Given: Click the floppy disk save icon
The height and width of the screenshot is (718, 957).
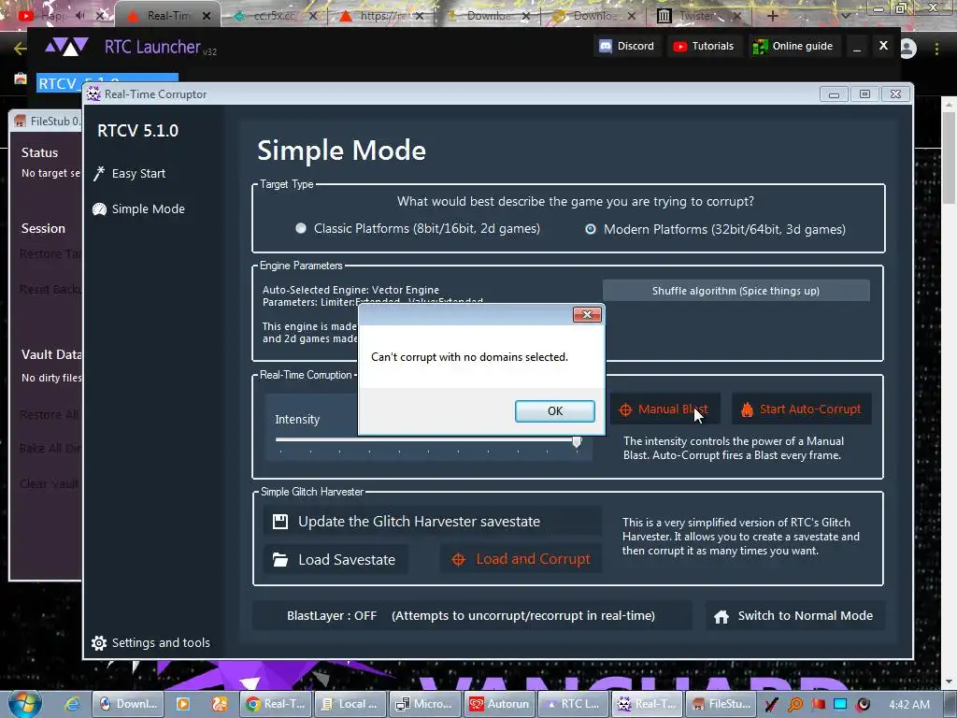Looking at the screenshot, I should tap(280, 522).
